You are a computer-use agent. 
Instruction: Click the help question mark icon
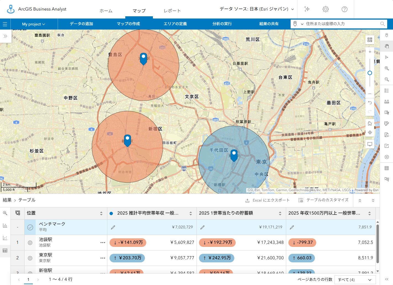click(x=344, y=9)
